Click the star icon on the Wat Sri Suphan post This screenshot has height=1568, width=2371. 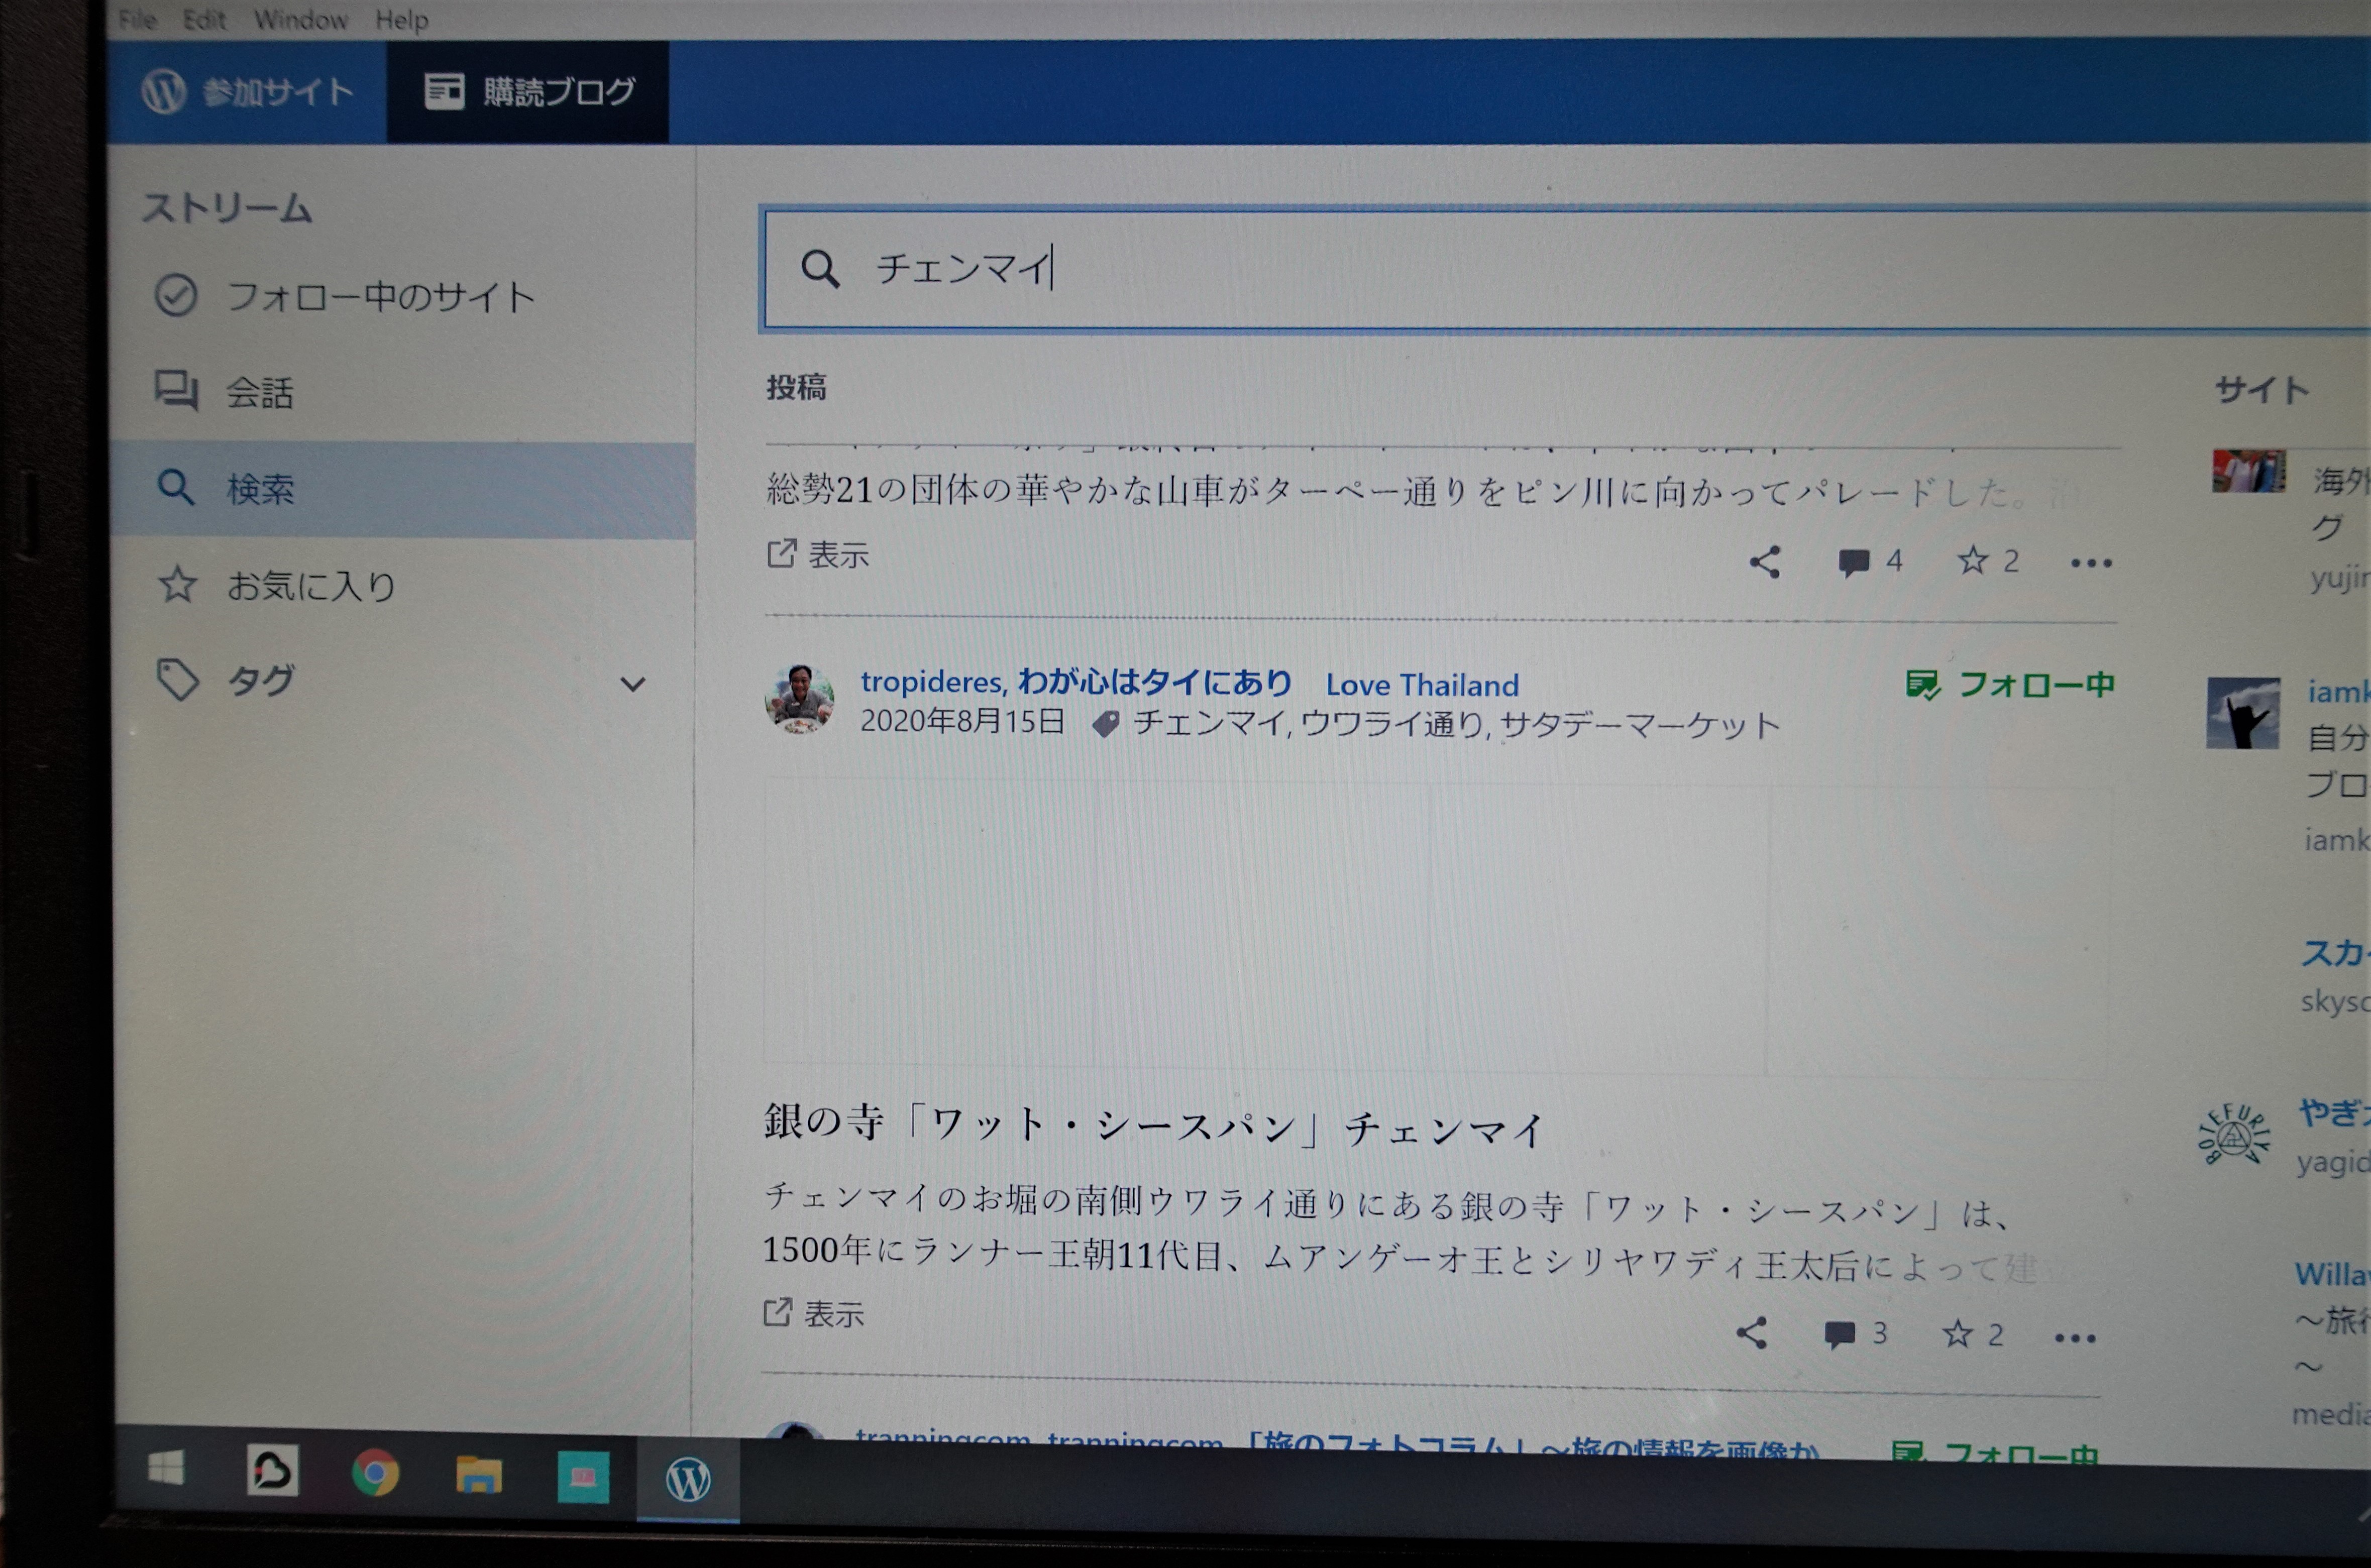click(x=1957, y=1334)
